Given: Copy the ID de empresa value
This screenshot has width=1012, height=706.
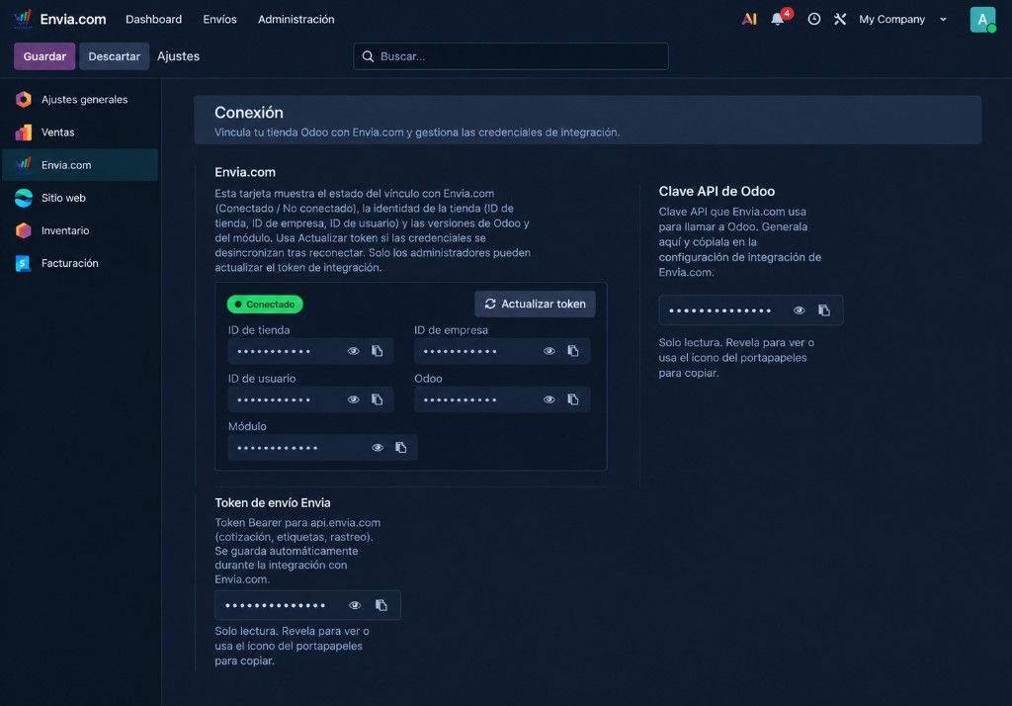Looking at the screenshot, I should pos(572,351).
